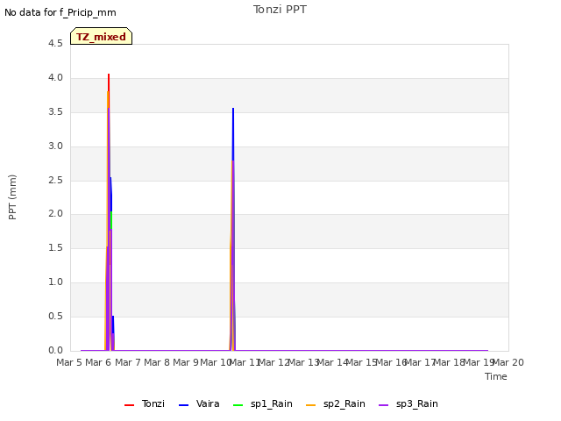Click the purple sp3_Rain legend color marker

point(384,405)
